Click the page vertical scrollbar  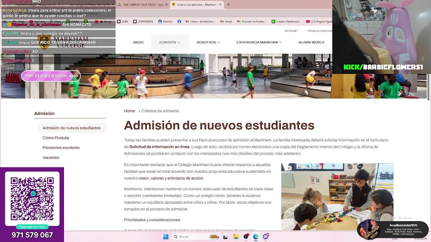point(429,87)
